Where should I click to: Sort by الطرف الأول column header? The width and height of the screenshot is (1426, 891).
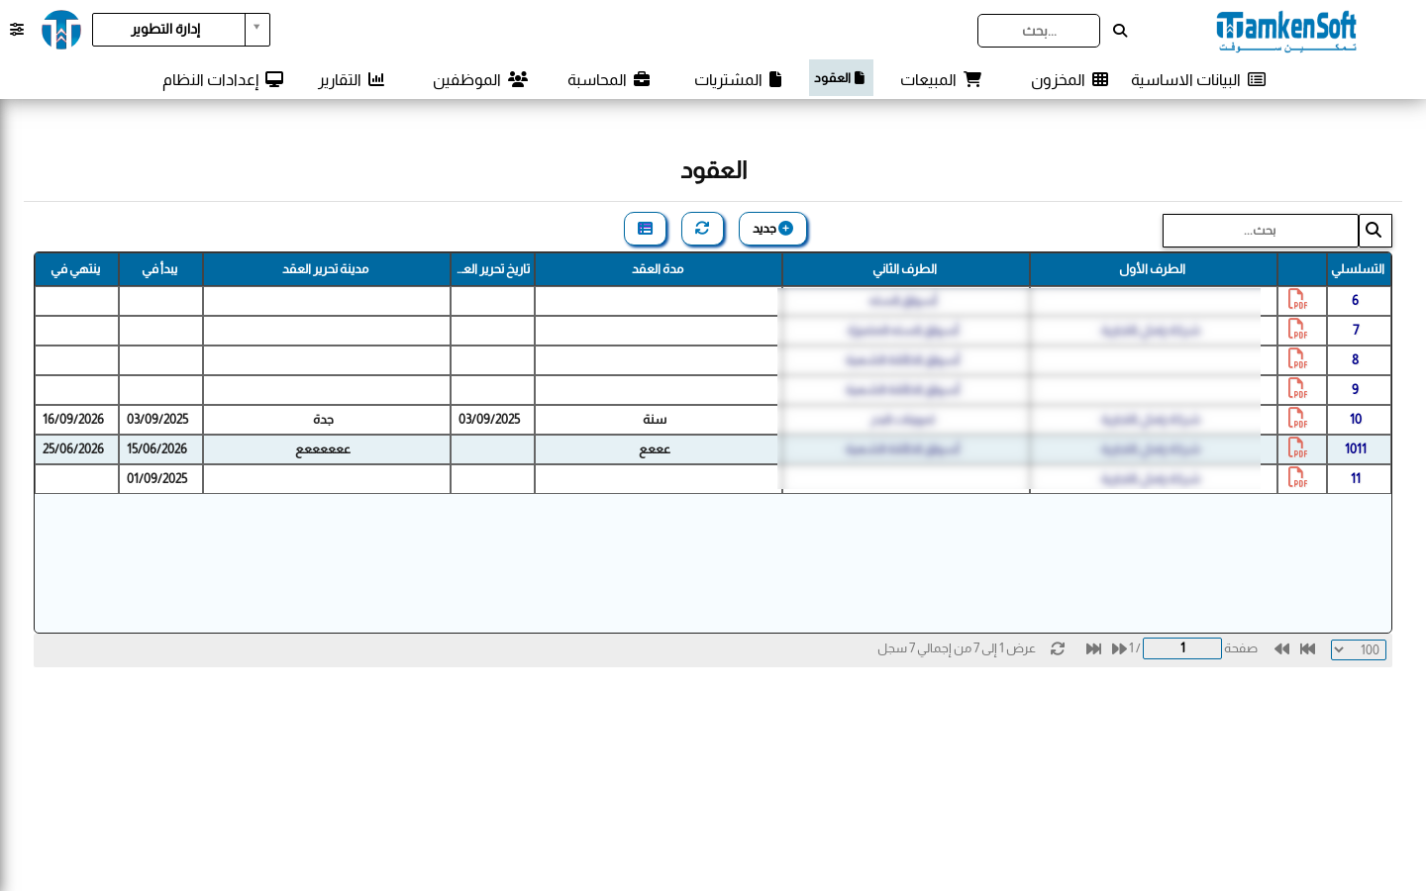(x=1154, y=269)
